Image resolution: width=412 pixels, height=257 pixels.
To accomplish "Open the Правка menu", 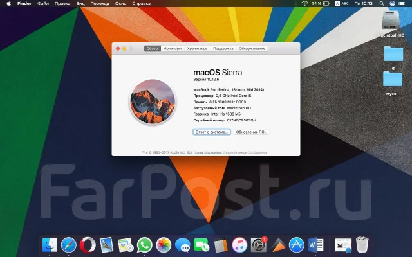I will (62, 3).
